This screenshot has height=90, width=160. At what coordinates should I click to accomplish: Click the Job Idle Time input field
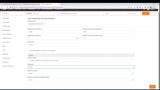(x=51, y=38)
